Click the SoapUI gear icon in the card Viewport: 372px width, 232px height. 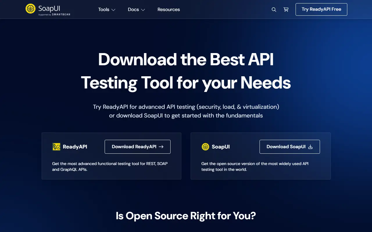pos(205,147)
